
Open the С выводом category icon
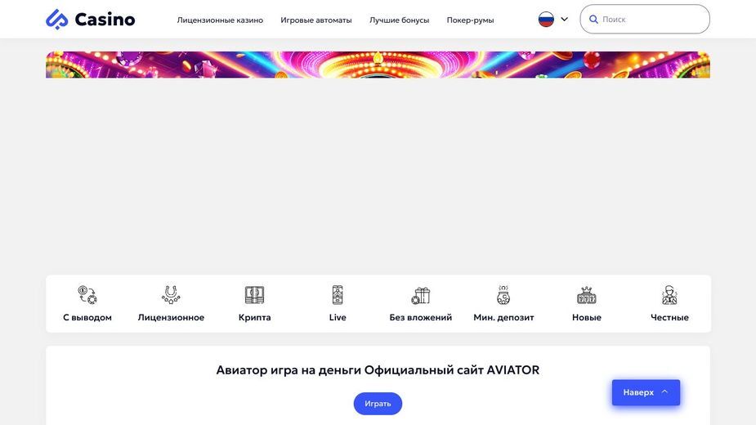(87, 295)
